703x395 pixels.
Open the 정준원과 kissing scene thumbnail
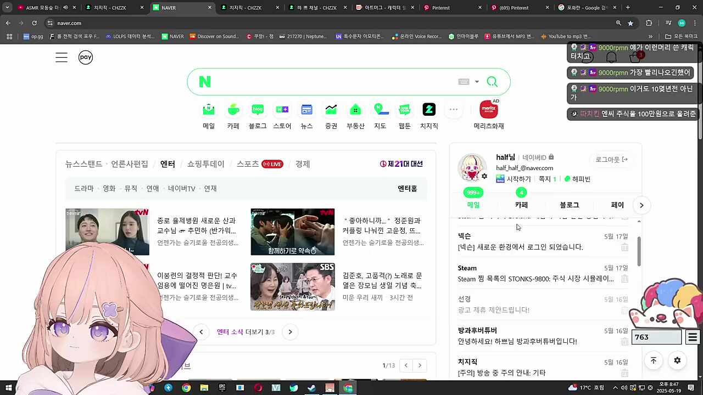pyautogui.click(x=293, y=232)
